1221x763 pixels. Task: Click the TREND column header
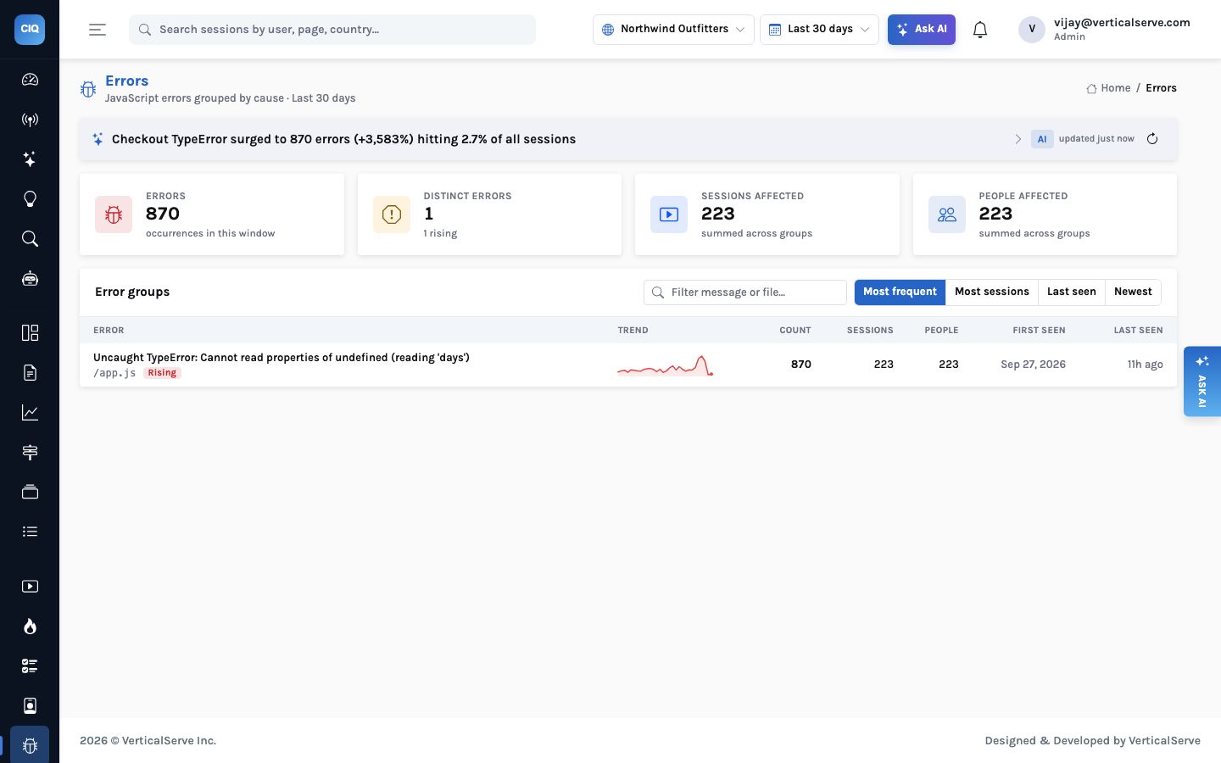pyautogui.click(x=633, y=331)
